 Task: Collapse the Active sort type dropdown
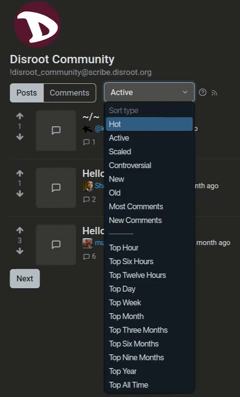149,92
